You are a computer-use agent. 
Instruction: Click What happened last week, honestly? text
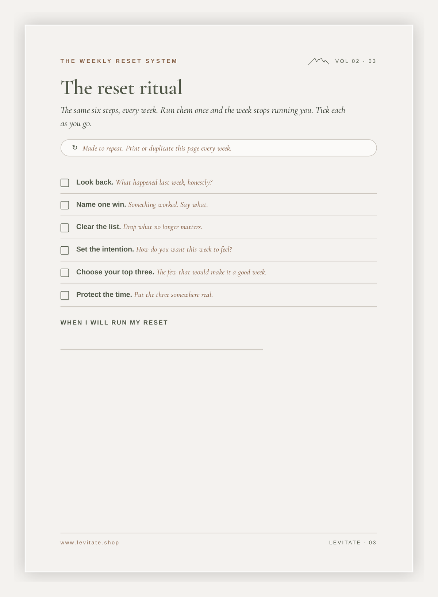(x=164, y=182)
